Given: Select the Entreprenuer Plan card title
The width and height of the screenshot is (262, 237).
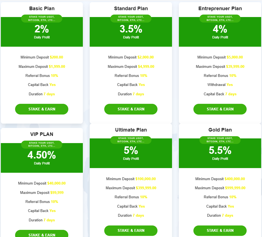Looking at the screenshot, I should click(220, 9).
